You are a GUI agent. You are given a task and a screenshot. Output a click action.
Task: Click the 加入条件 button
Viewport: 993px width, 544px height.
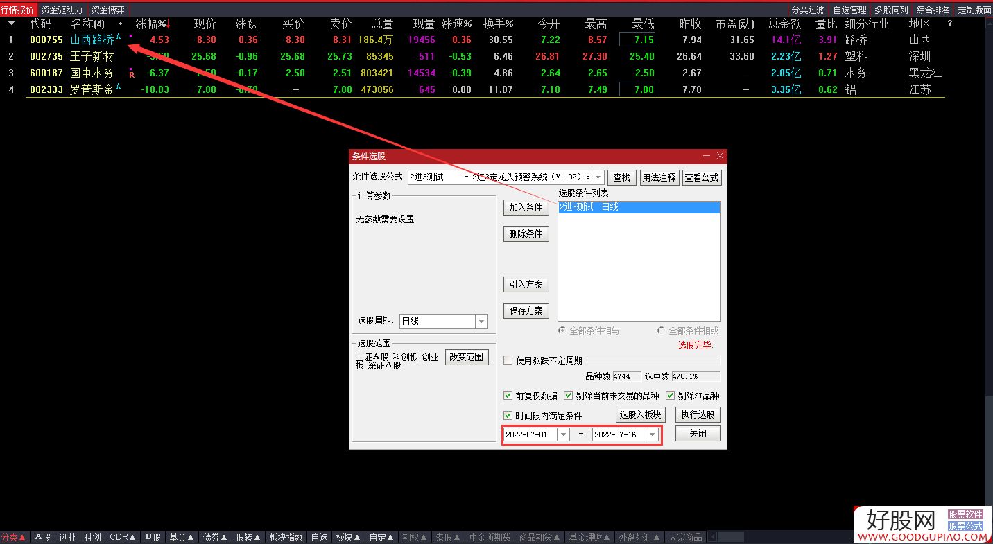[x=526, y=207]
